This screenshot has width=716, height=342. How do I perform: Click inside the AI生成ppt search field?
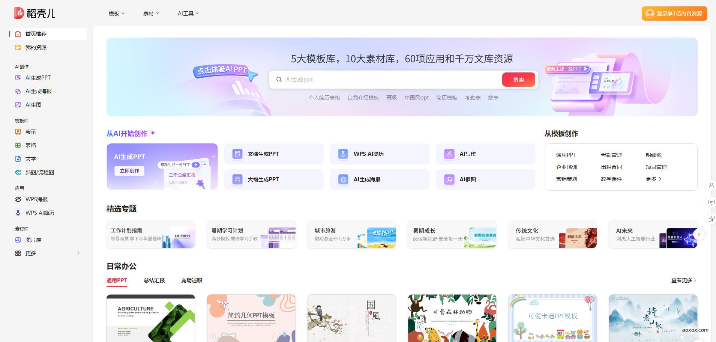click(x=375, y=79)
